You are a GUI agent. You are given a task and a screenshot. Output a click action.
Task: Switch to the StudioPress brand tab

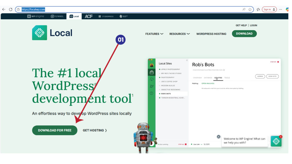tap(106, 16)
